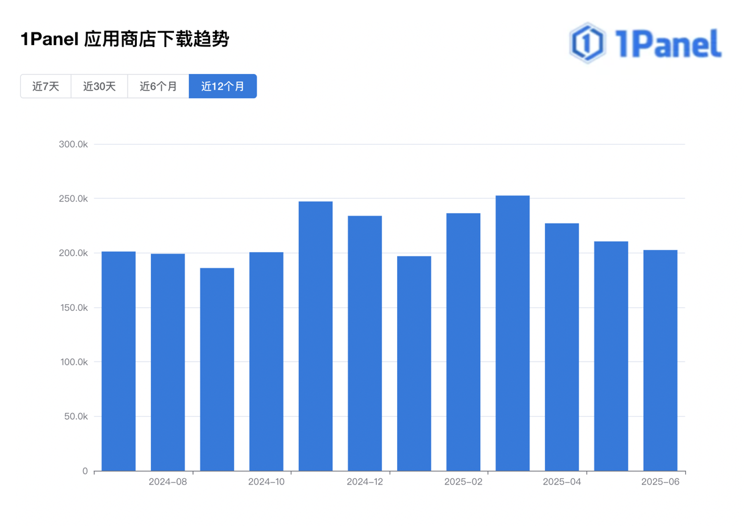
Task: Click the 150.0k axis label
Action: [x=73, y=307]
